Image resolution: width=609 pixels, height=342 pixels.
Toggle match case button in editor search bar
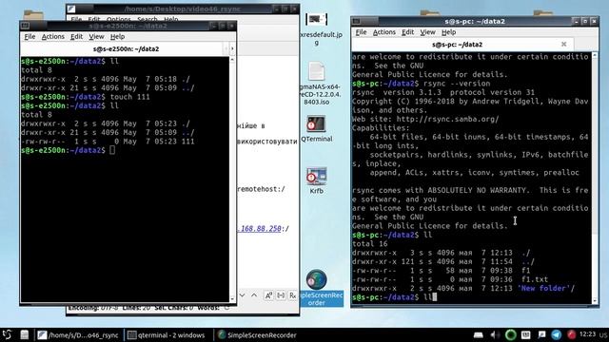[268, 295]
